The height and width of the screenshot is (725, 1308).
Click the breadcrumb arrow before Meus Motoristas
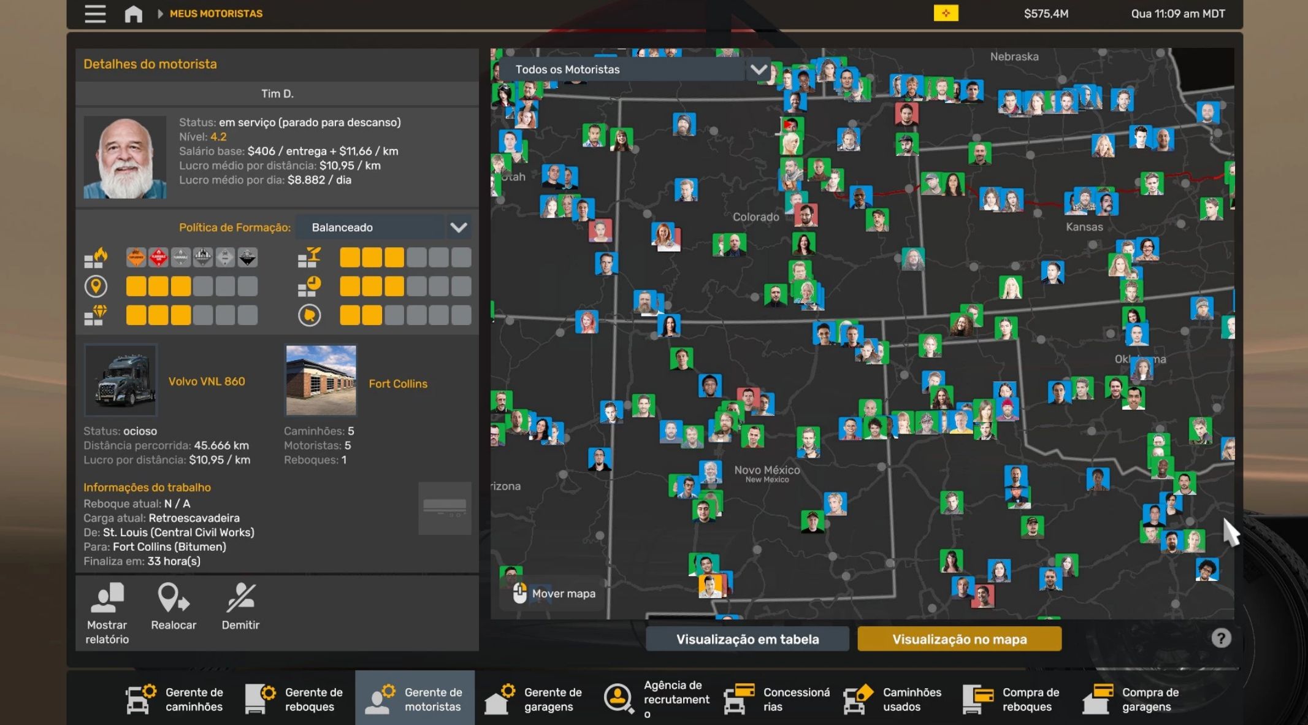tap(160, 13)
